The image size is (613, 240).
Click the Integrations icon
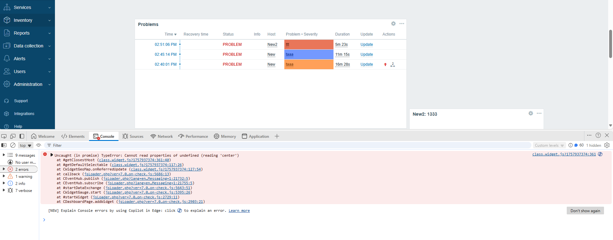(x=6, y=114)
